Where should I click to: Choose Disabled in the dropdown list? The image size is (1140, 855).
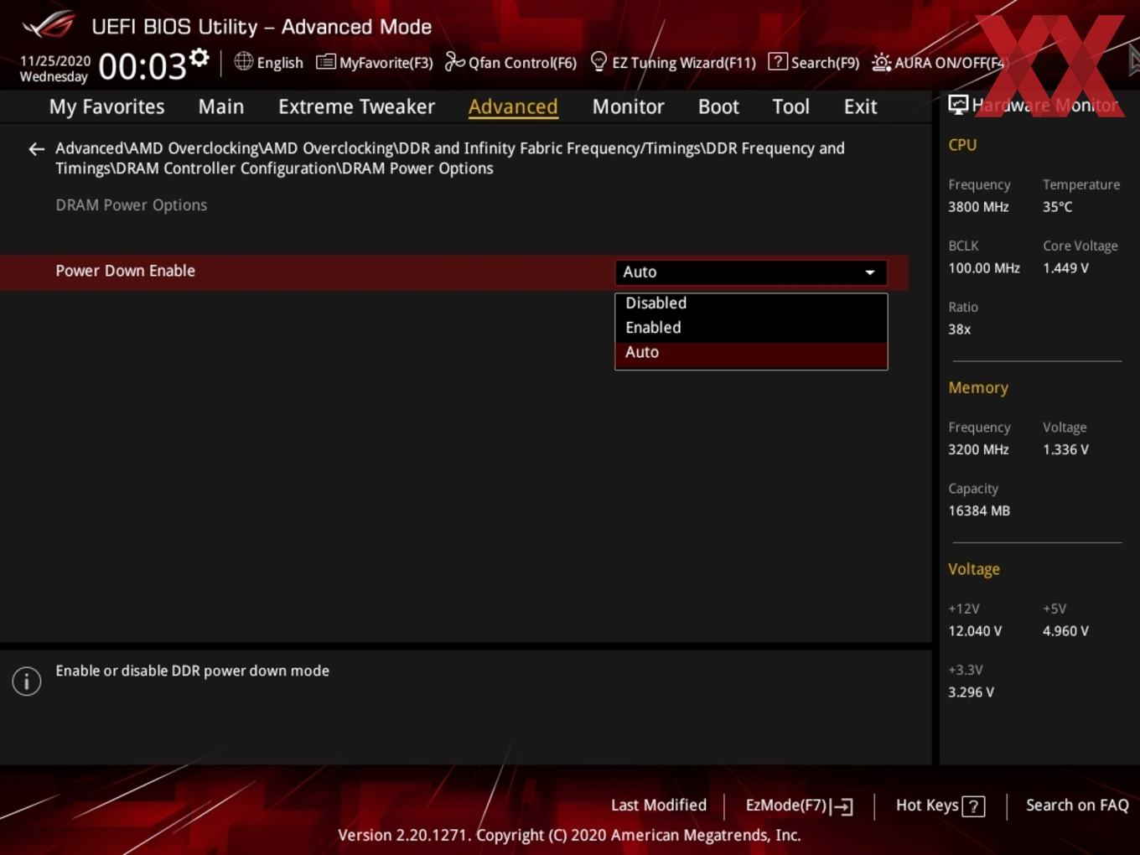click(x=751, y=303)
